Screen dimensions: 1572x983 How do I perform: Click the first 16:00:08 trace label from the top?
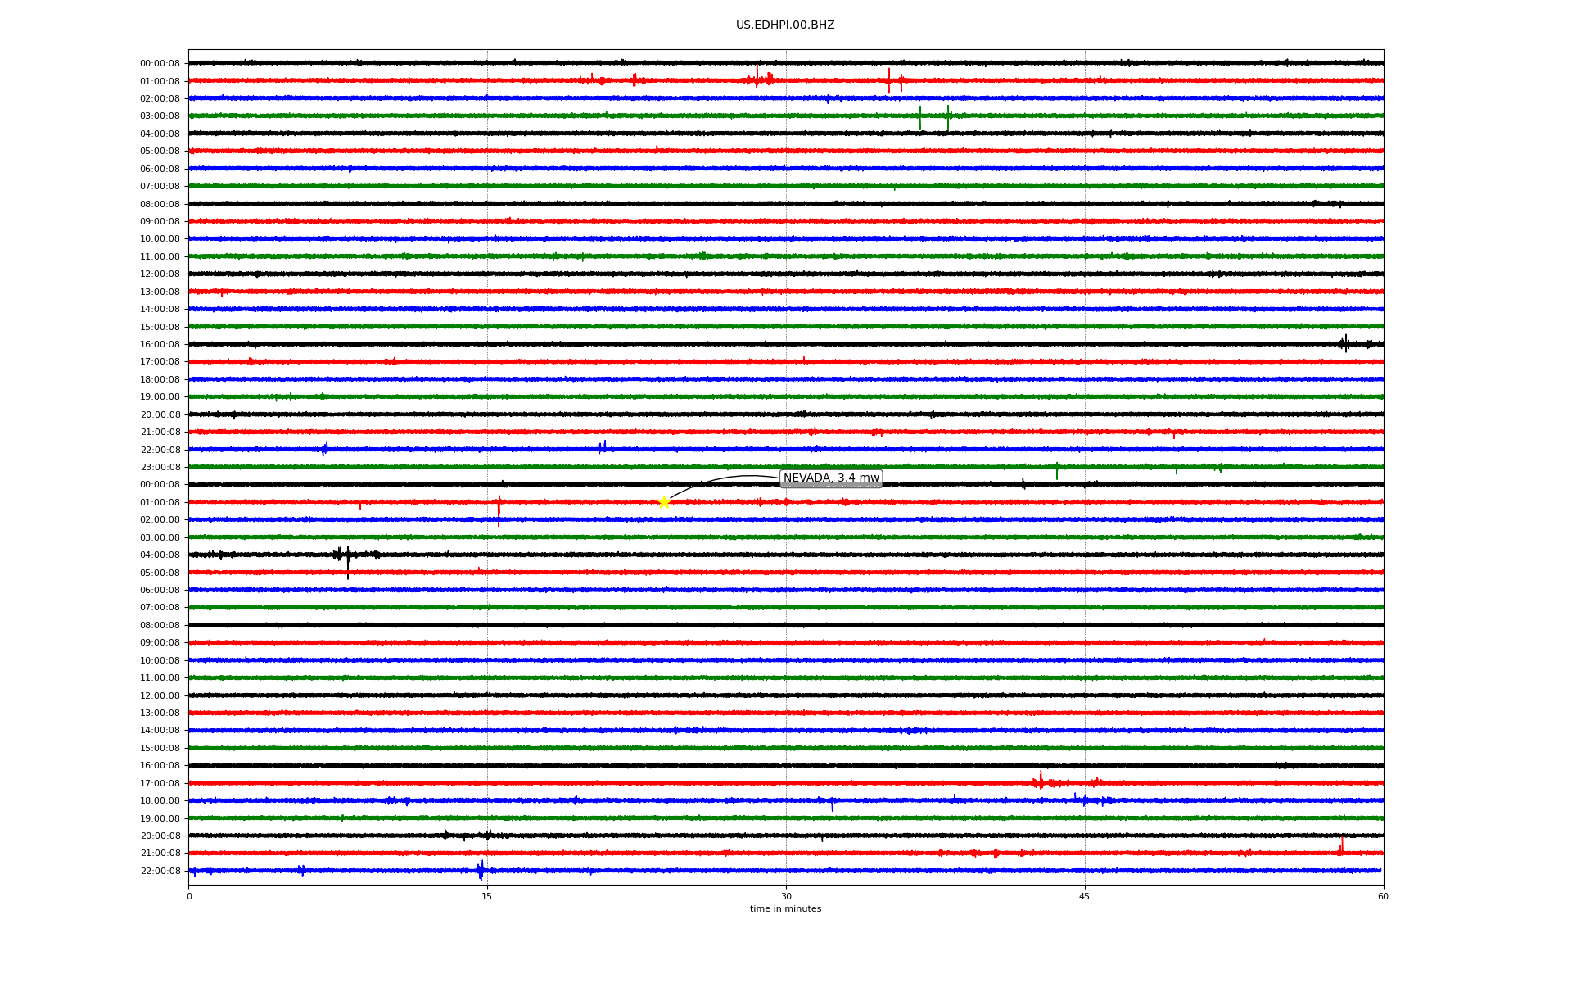click(160, 345)
